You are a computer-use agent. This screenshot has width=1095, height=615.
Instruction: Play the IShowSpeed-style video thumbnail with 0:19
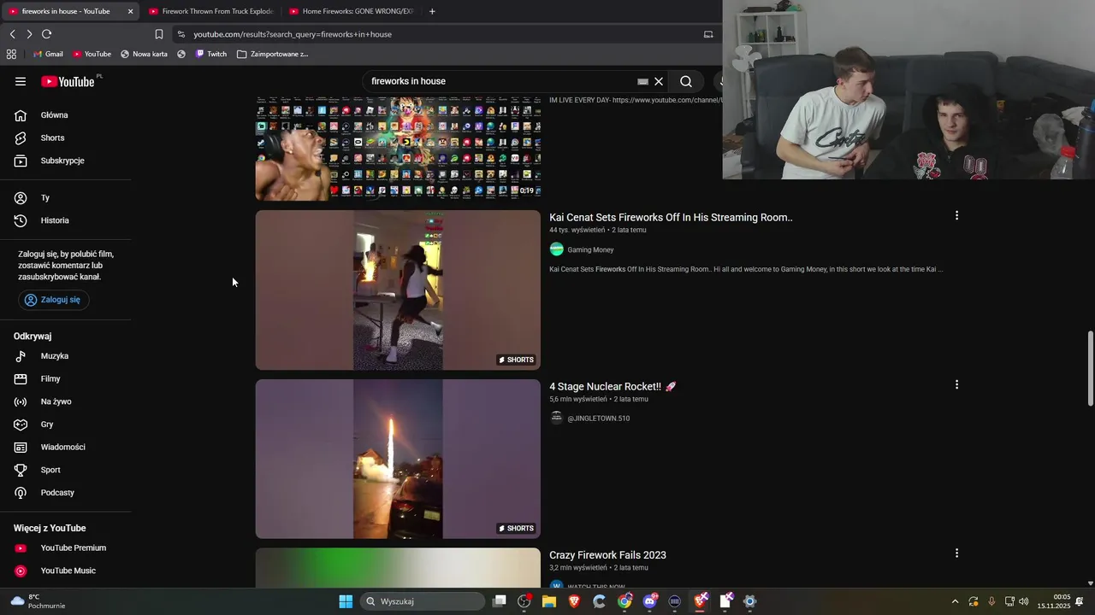(x=398, y=149)
